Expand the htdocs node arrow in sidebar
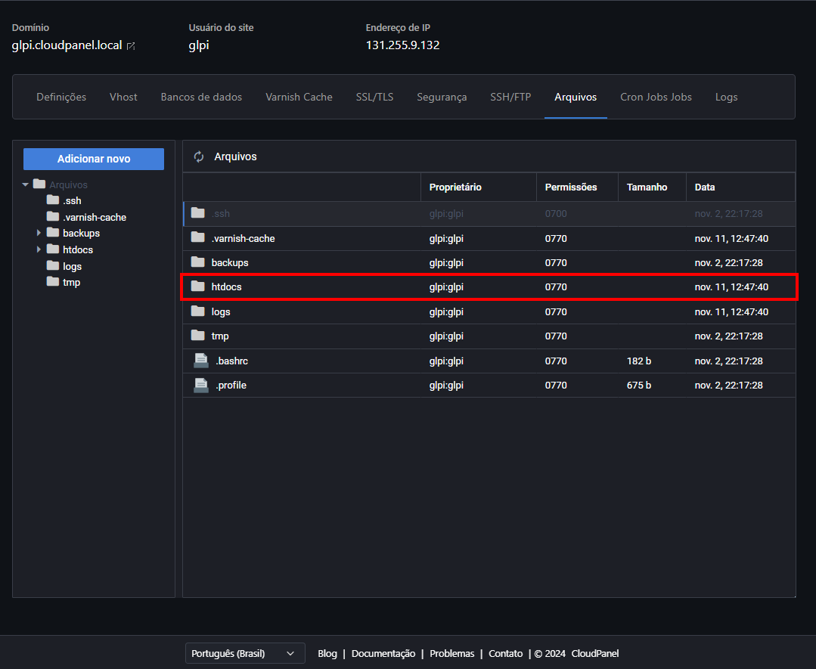816x669 pixels. pos(39,249)
